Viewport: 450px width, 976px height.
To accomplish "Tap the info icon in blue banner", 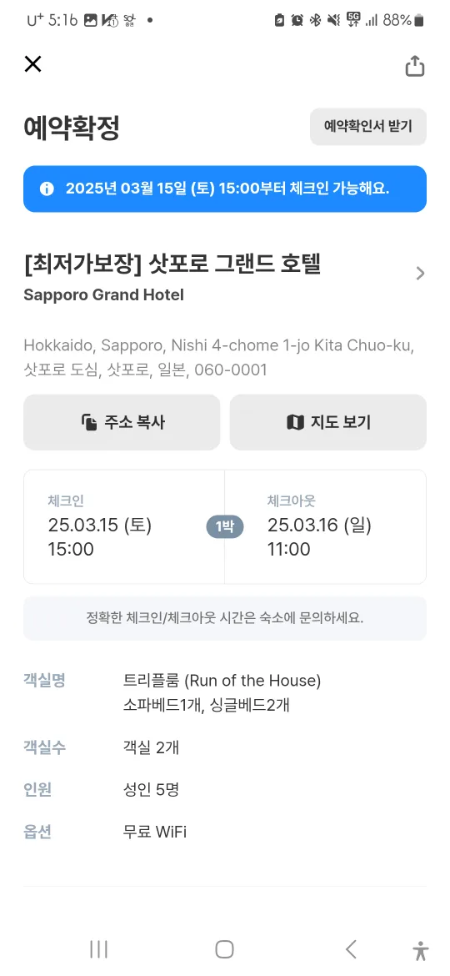I will [47, 189].
